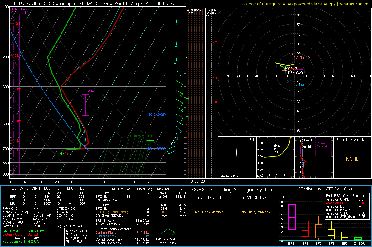Click the 'MeanW = 1.3g/kg' value
Image resolution: width=372 pixels, height=247 pixels.
click(15, 212)
